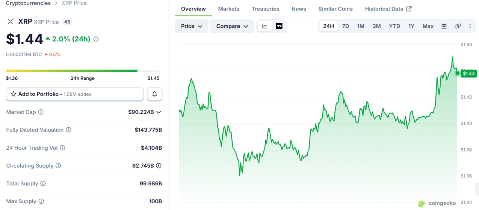
Task: Click info icon beside 62.745B value
Action: tap(159, 165)
